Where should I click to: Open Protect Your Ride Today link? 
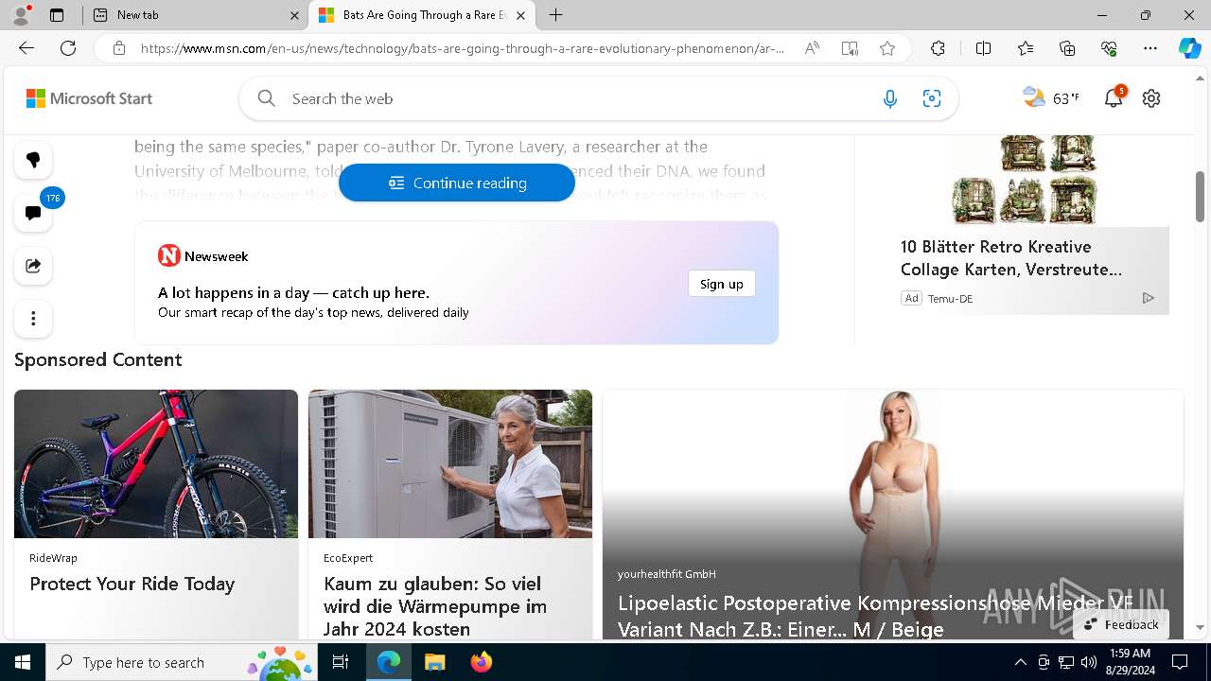pos(132,584)
